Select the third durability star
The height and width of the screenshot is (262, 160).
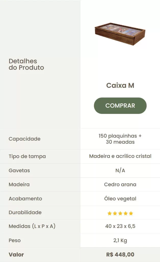(x=120, y=213)
